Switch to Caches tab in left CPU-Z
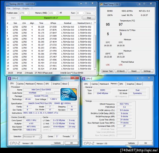 pos(20,84)
